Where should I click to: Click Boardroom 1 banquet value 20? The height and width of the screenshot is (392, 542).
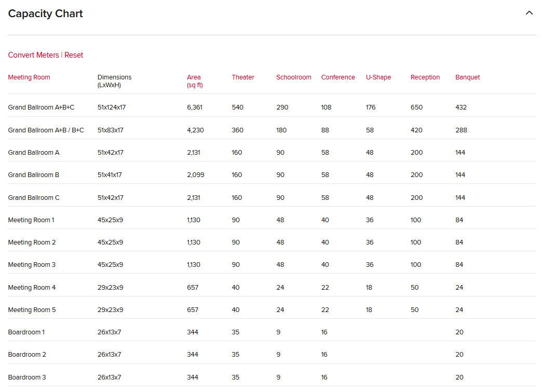click(x=459, y=332)
